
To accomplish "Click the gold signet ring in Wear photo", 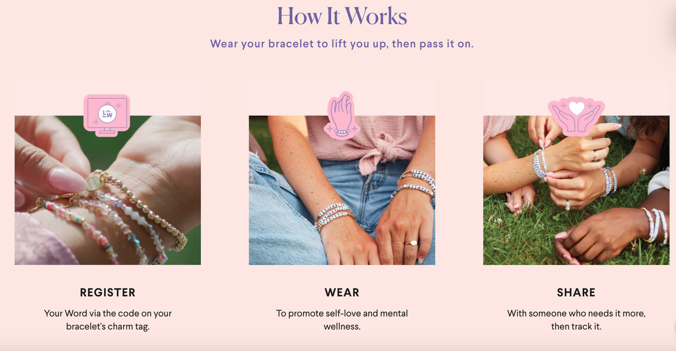I will coord(412,243).
